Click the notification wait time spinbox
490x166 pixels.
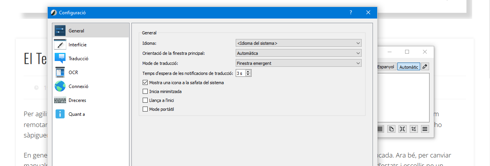(x=241, y=73)
